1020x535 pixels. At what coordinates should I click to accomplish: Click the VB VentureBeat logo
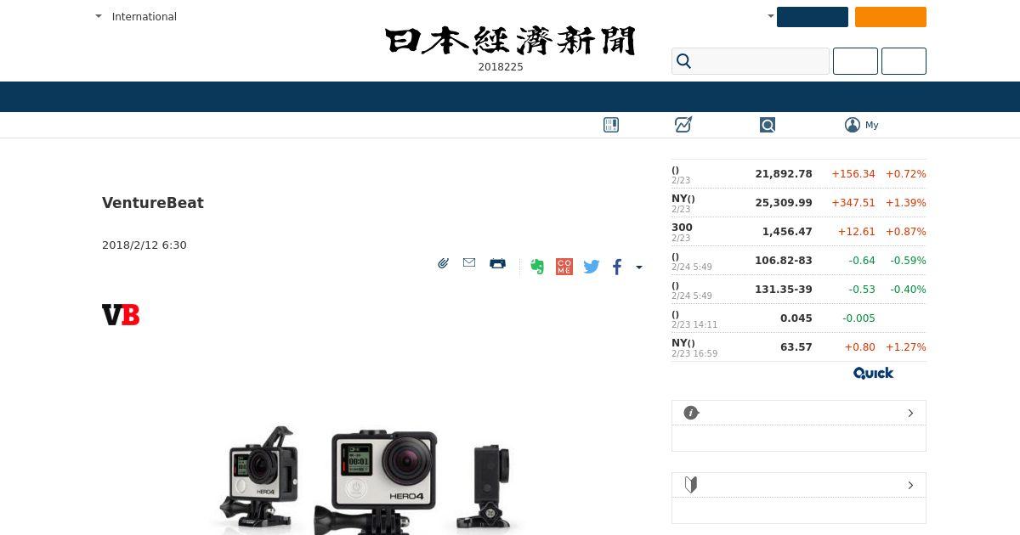point(121,315)
